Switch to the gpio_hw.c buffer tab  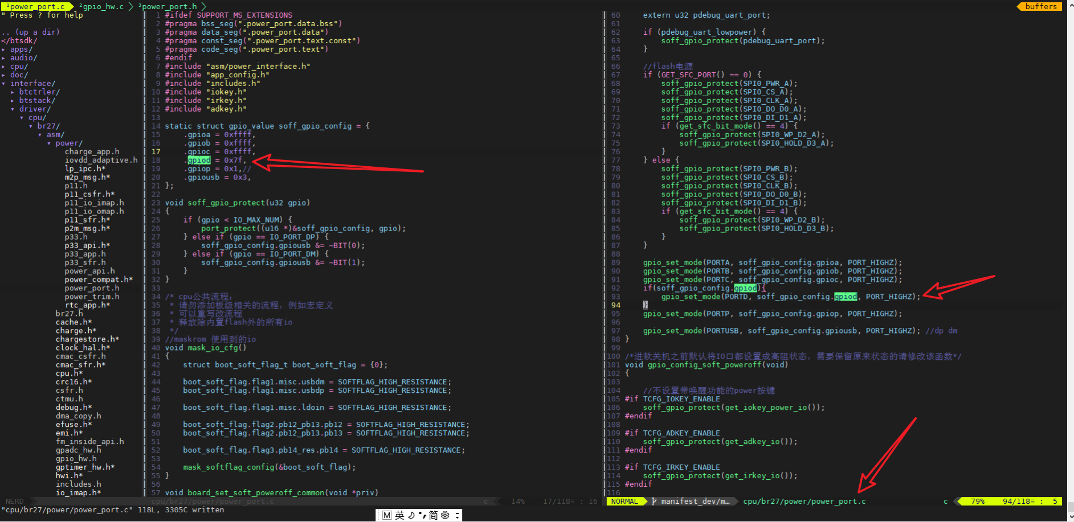tap(103, 6)
